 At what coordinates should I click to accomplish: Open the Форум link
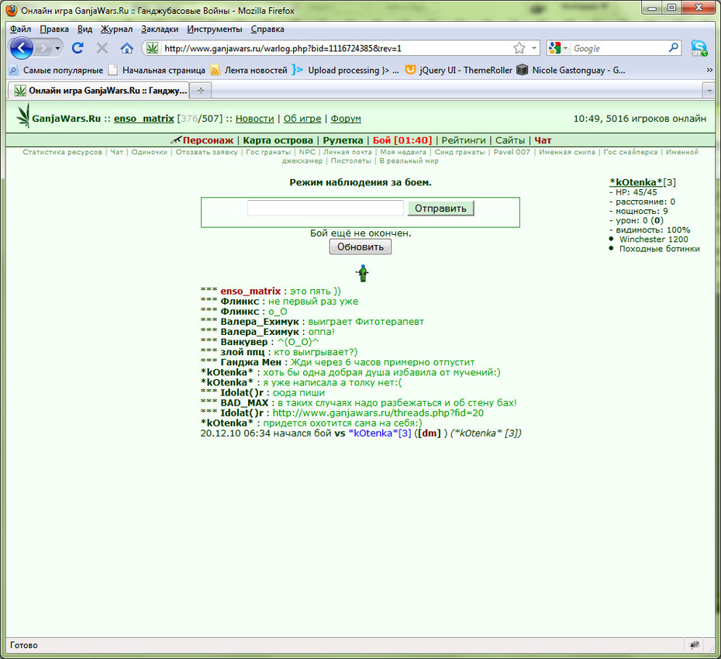coord(346,119)
